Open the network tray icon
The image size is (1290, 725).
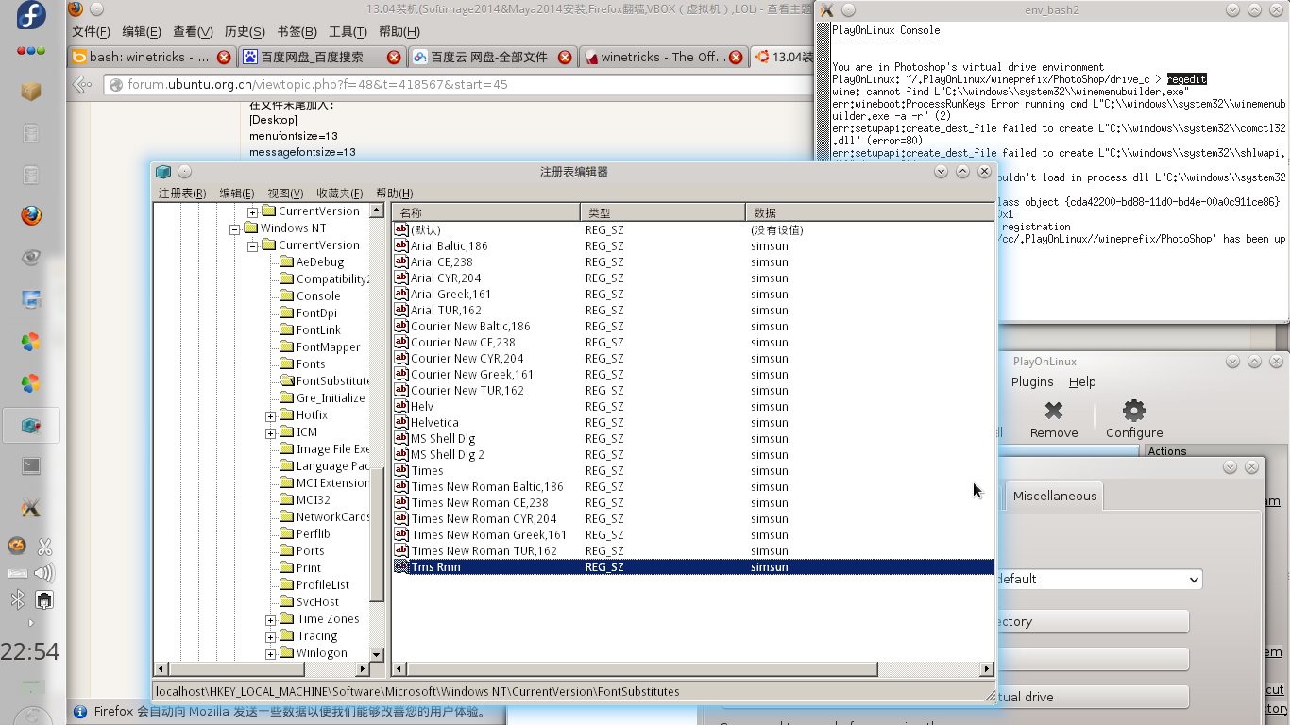pos(44,599)
